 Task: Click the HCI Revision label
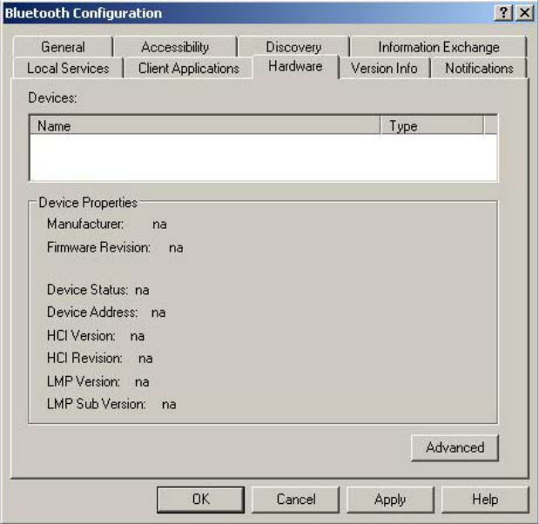tap(84, 358)
